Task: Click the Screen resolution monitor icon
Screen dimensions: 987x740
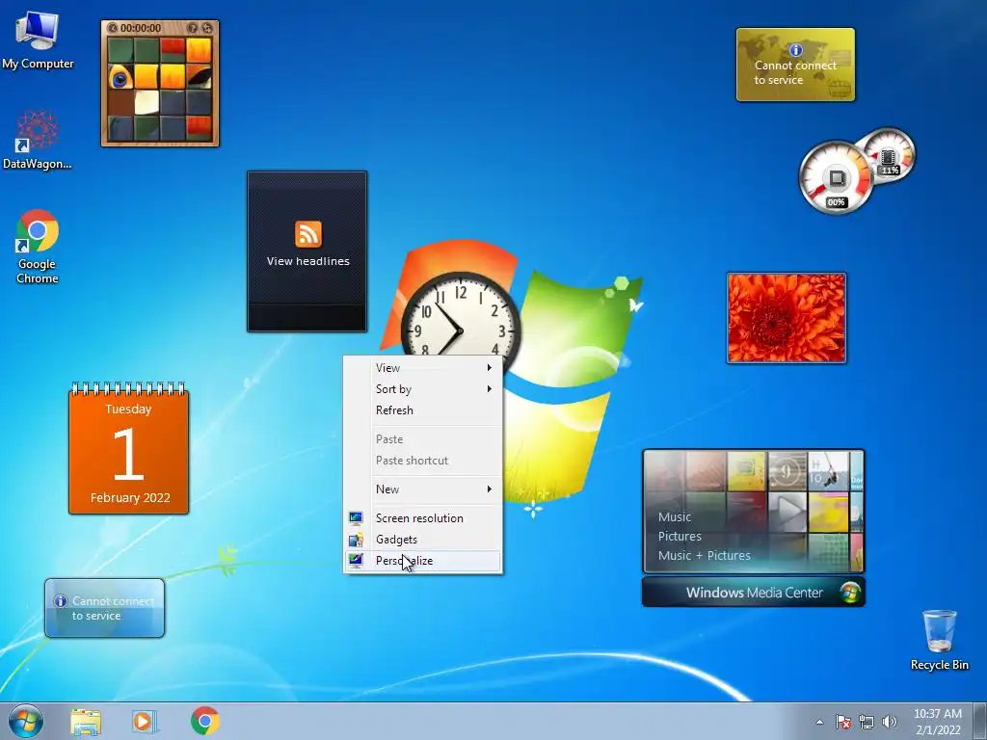Action: coord(356,517)
